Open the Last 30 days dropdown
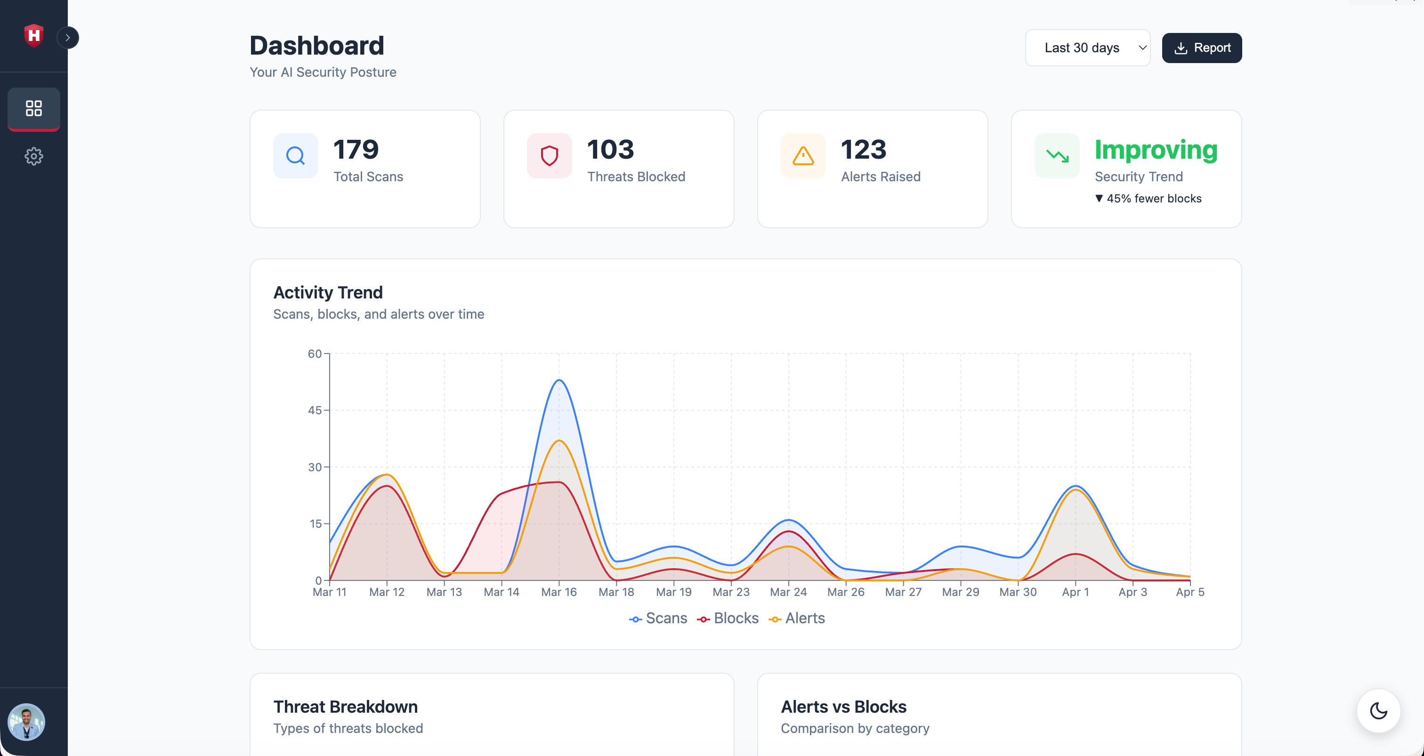 click(1087, 48)
